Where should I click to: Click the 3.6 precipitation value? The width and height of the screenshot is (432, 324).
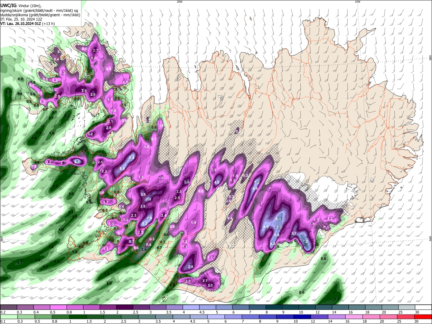[x=143, y=194]
